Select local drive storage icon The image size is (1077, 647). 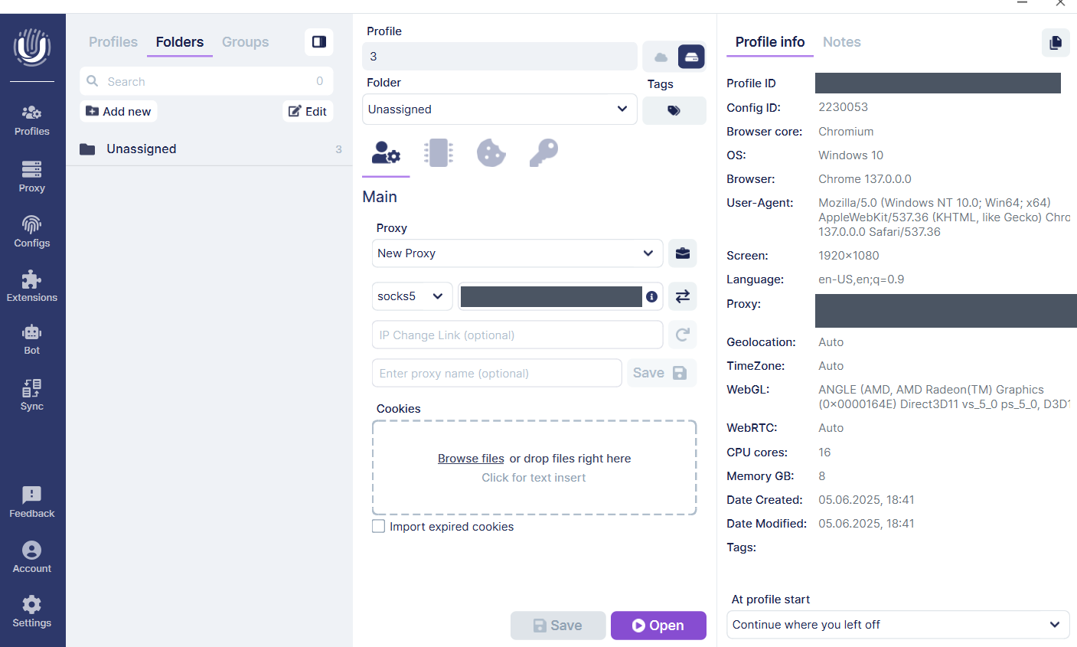coord(691,57)
